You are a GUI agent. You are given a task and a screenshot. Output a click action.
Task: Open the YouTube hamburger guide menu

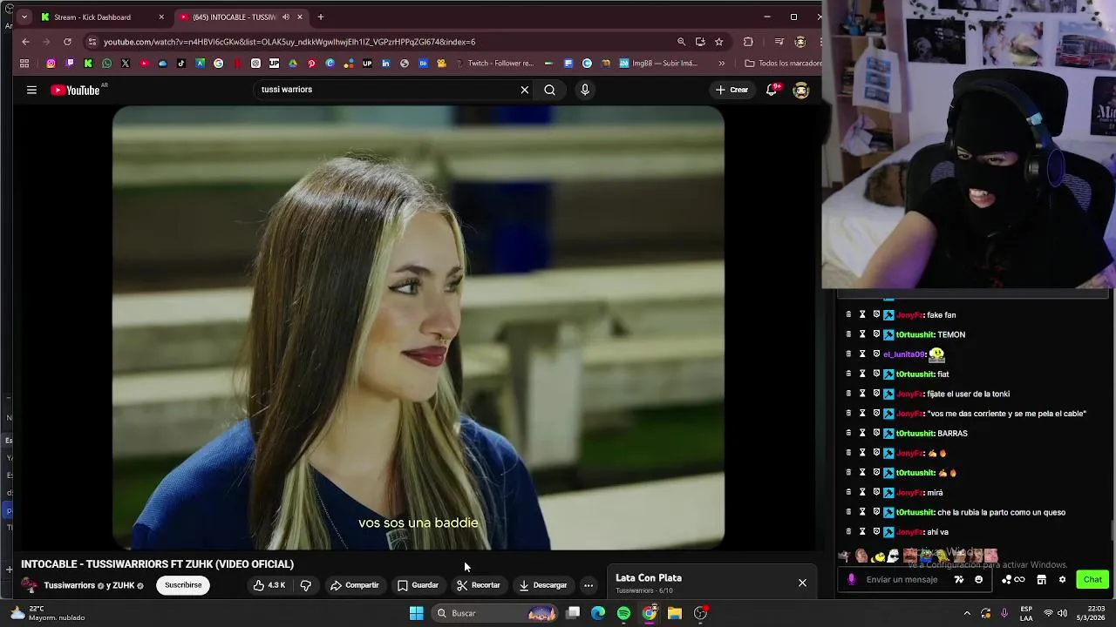point(31,90)
